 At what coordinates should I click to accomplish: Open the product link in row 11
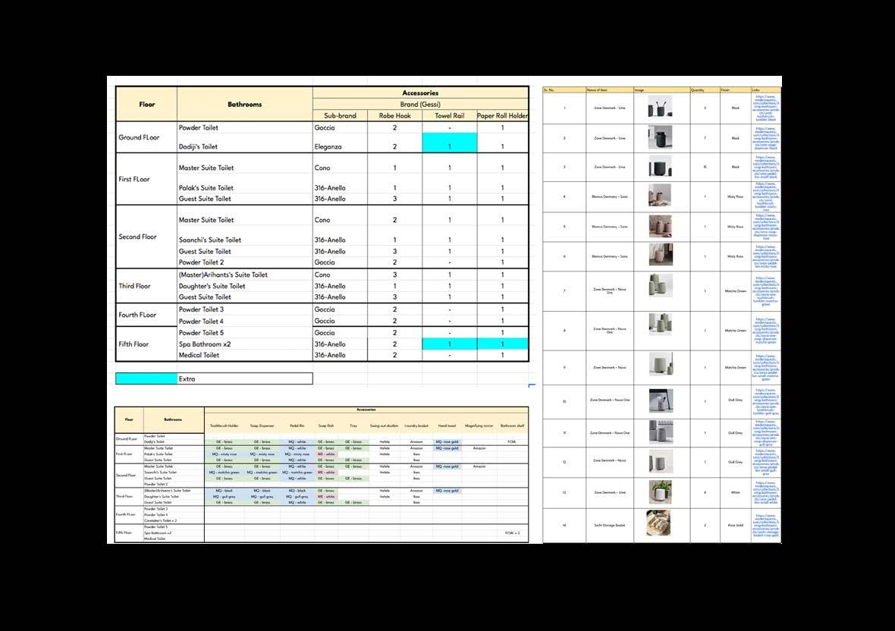(765, 433)
